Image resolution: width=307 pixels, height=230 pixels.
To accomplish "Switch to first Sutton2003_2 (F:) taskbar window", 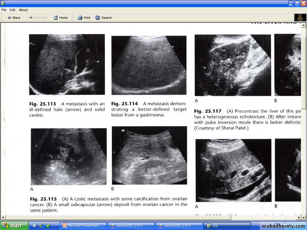I will [131, 226].
